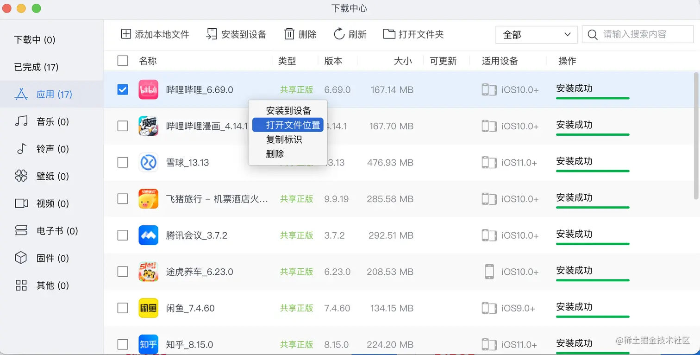Click the 添加本地文件 icon
The image size is (700, 355).
coord(126,34)
